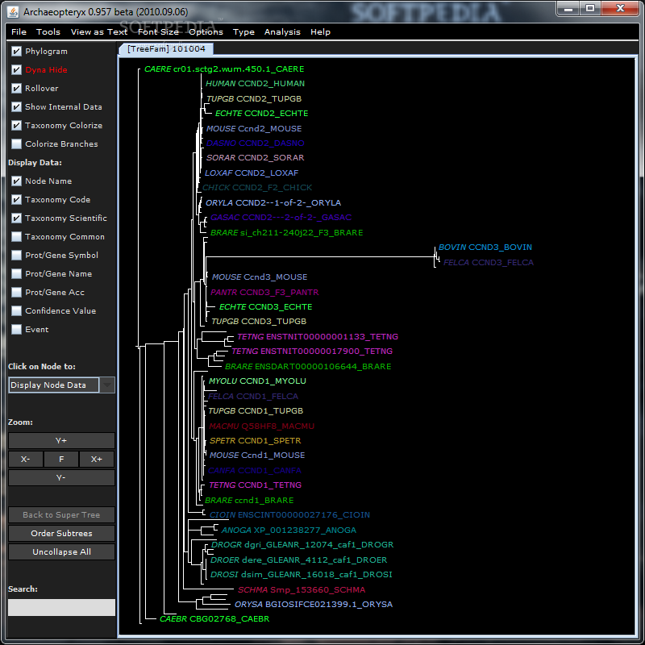Open the Font Size menu
This screenshot has width=645, height=645.
tap(158, 31)
